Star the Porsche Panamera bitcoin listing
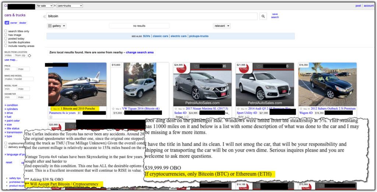The height and width of the screenshot is (192, 377). tap(51, 109)
